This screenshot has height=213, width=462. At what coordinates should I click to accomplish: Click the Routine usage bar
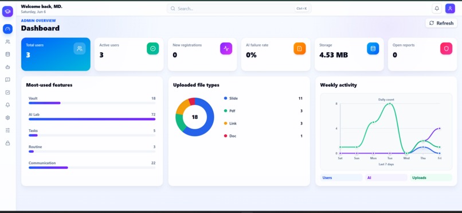point(92,152)
